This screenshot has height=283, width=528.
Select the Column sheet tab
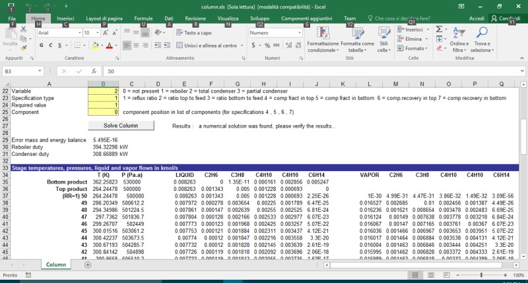coord(56,265)
